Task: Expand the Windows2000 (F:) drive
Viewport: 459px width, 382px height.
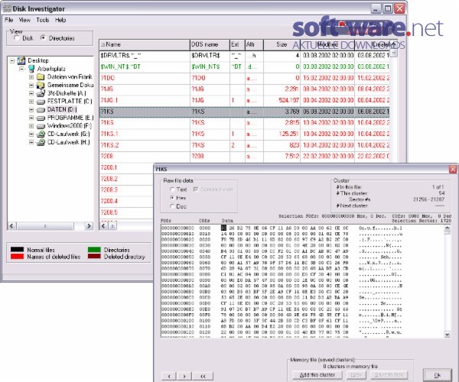Action: click(31, 126)
